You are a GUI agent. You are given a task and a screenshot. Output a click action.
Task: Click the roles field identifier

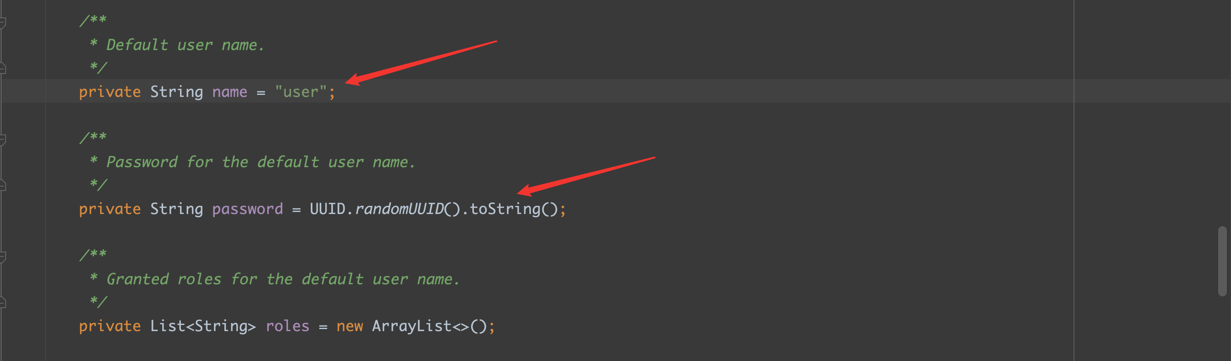click(x=287, y=326)
